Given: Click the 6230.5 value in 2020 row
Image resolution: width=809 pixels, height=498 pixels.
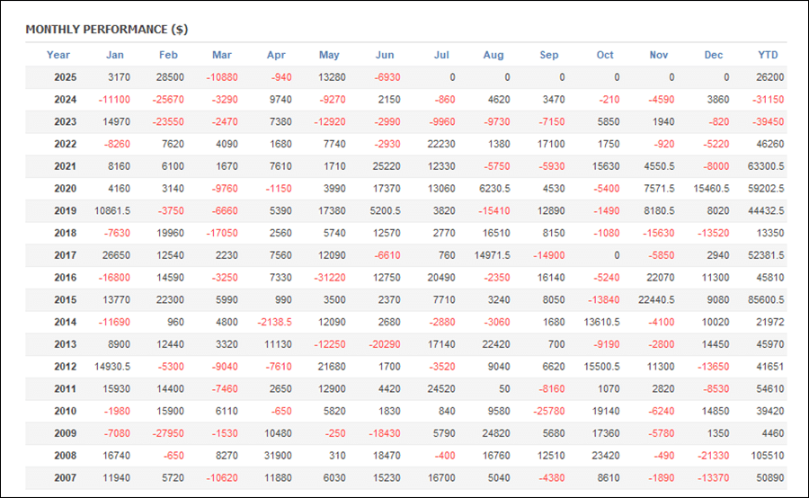Looking at the screenshot, I should click(494, 189).
